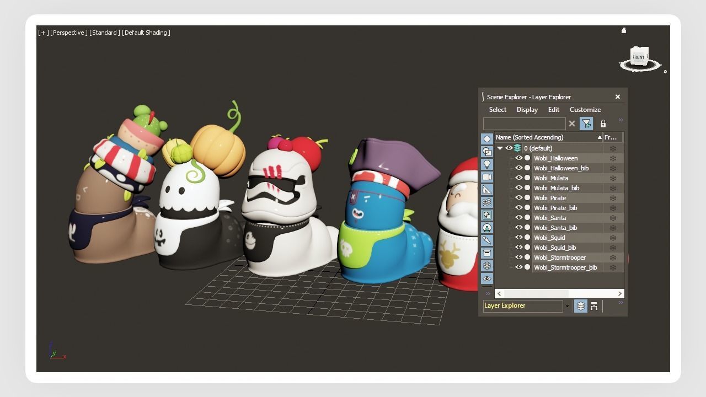This screenshot has width=706, height=397.
Task: Open the [Default Shading] viewport menu
Action: 146,33
